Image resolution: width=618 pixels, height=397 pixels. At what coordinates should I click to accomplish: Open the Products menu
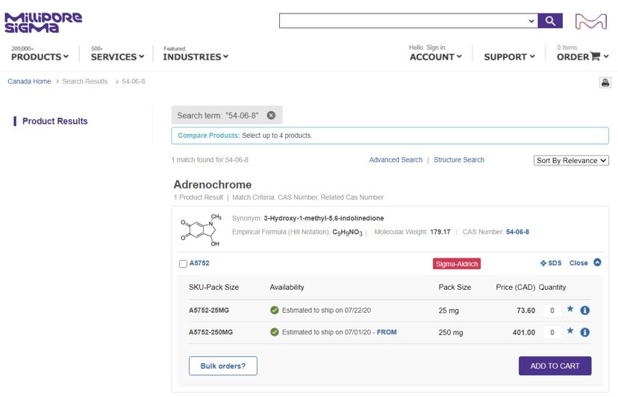point(40,57)
